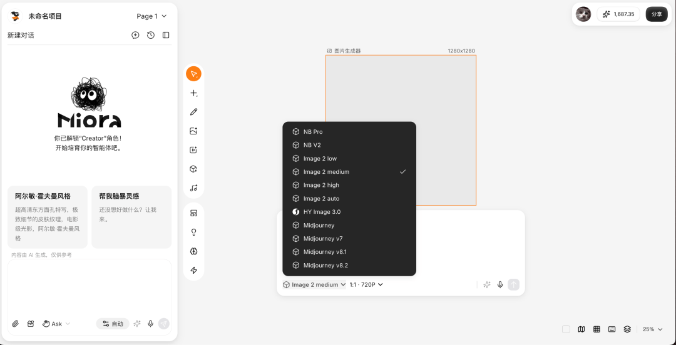Open the layers icon in the bottom bar
Image resolution: width=676 pixels, height=345 pixels.
(x=627, y=329)
